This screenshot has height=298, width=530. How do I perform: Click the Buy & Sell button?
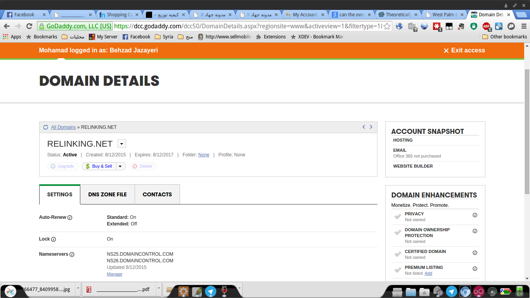pos(99,166)
